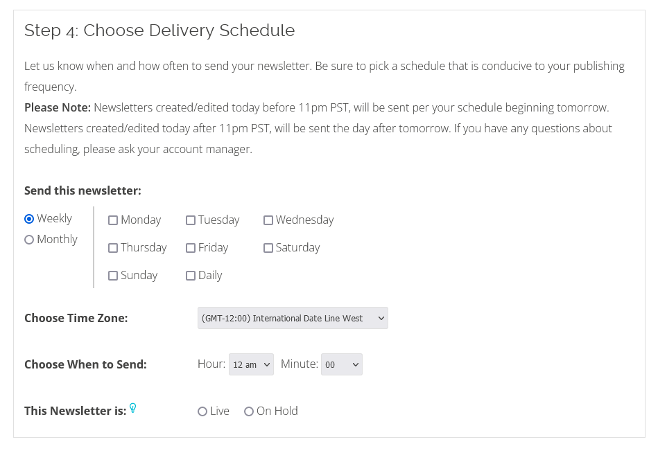The height and width of the screenshot is (453, 658).
Task: Click the On Hold label text
Action: 277,411
